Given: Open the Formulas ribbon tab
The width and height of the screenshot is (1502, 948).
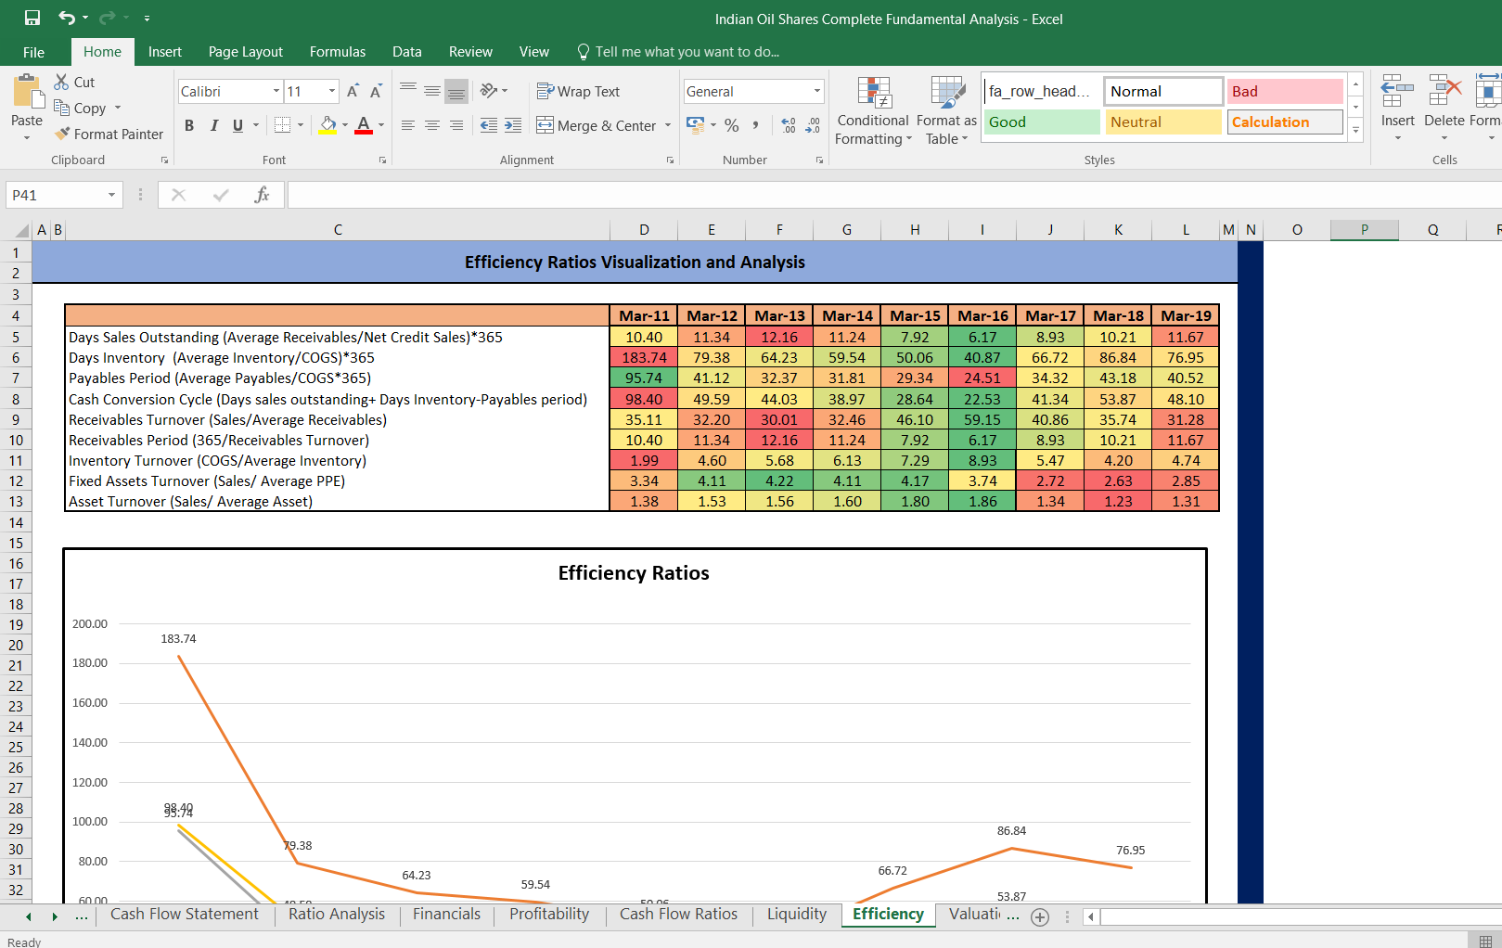Looking at the screenshot, I should [x=338, y=52].
